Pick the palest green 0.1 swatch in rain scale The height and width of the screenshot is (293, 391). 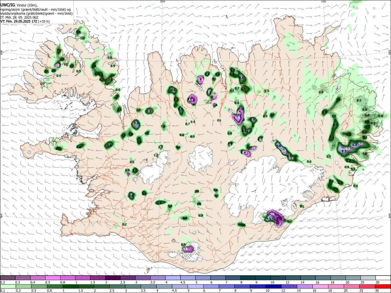[8, 287]
